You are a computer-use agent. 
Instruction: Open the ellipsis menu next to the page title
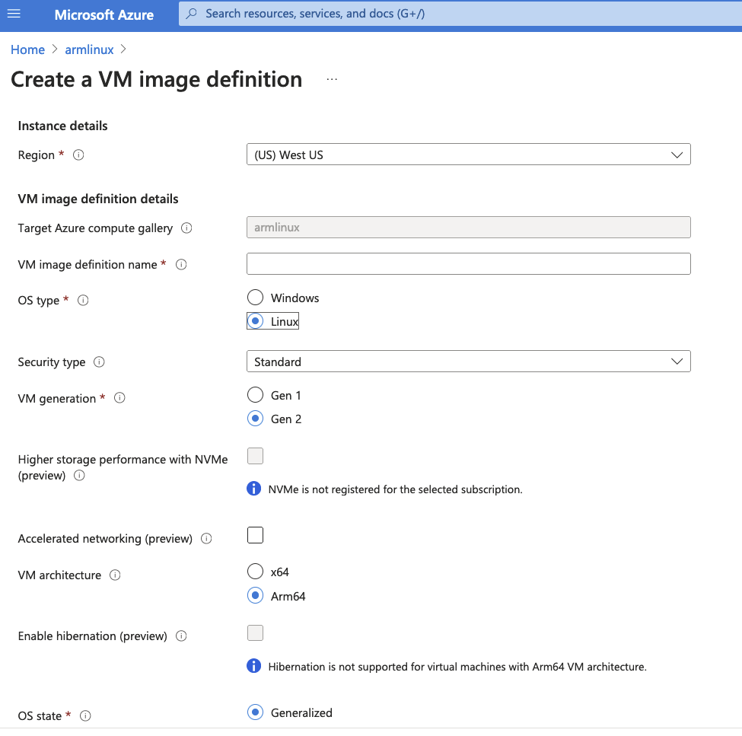coord(331,78)
